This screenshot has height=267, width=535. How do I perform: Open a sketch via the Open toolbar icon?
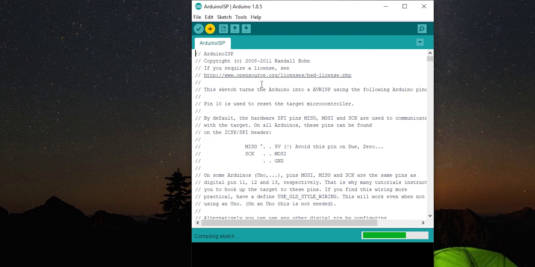pyautogui.click(x=235, y=28)
